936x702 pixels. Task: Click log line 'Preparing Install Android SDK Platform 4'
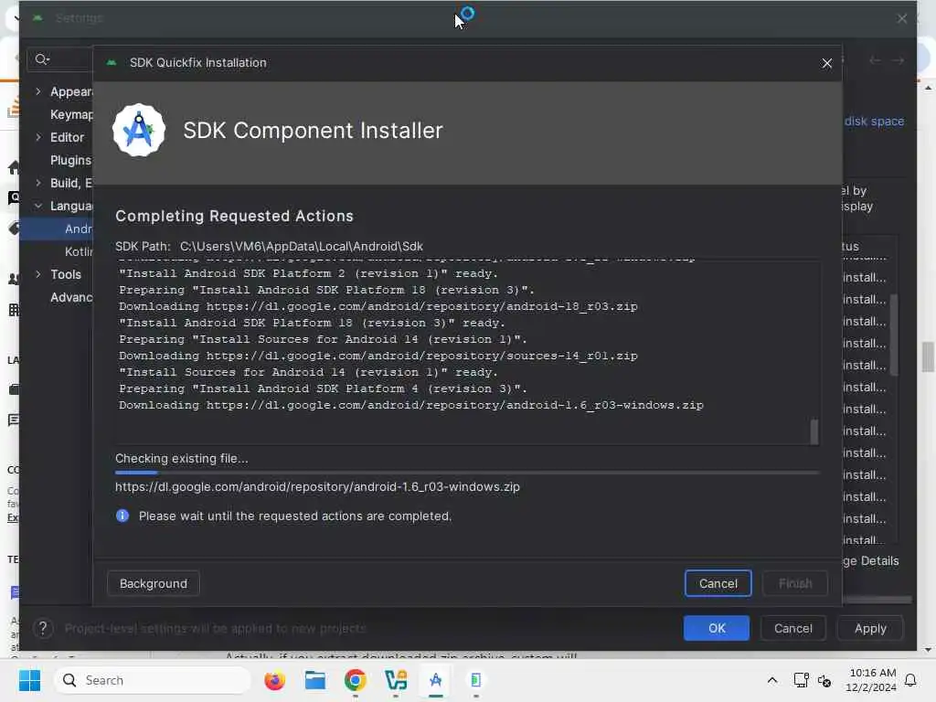(323, 388)
